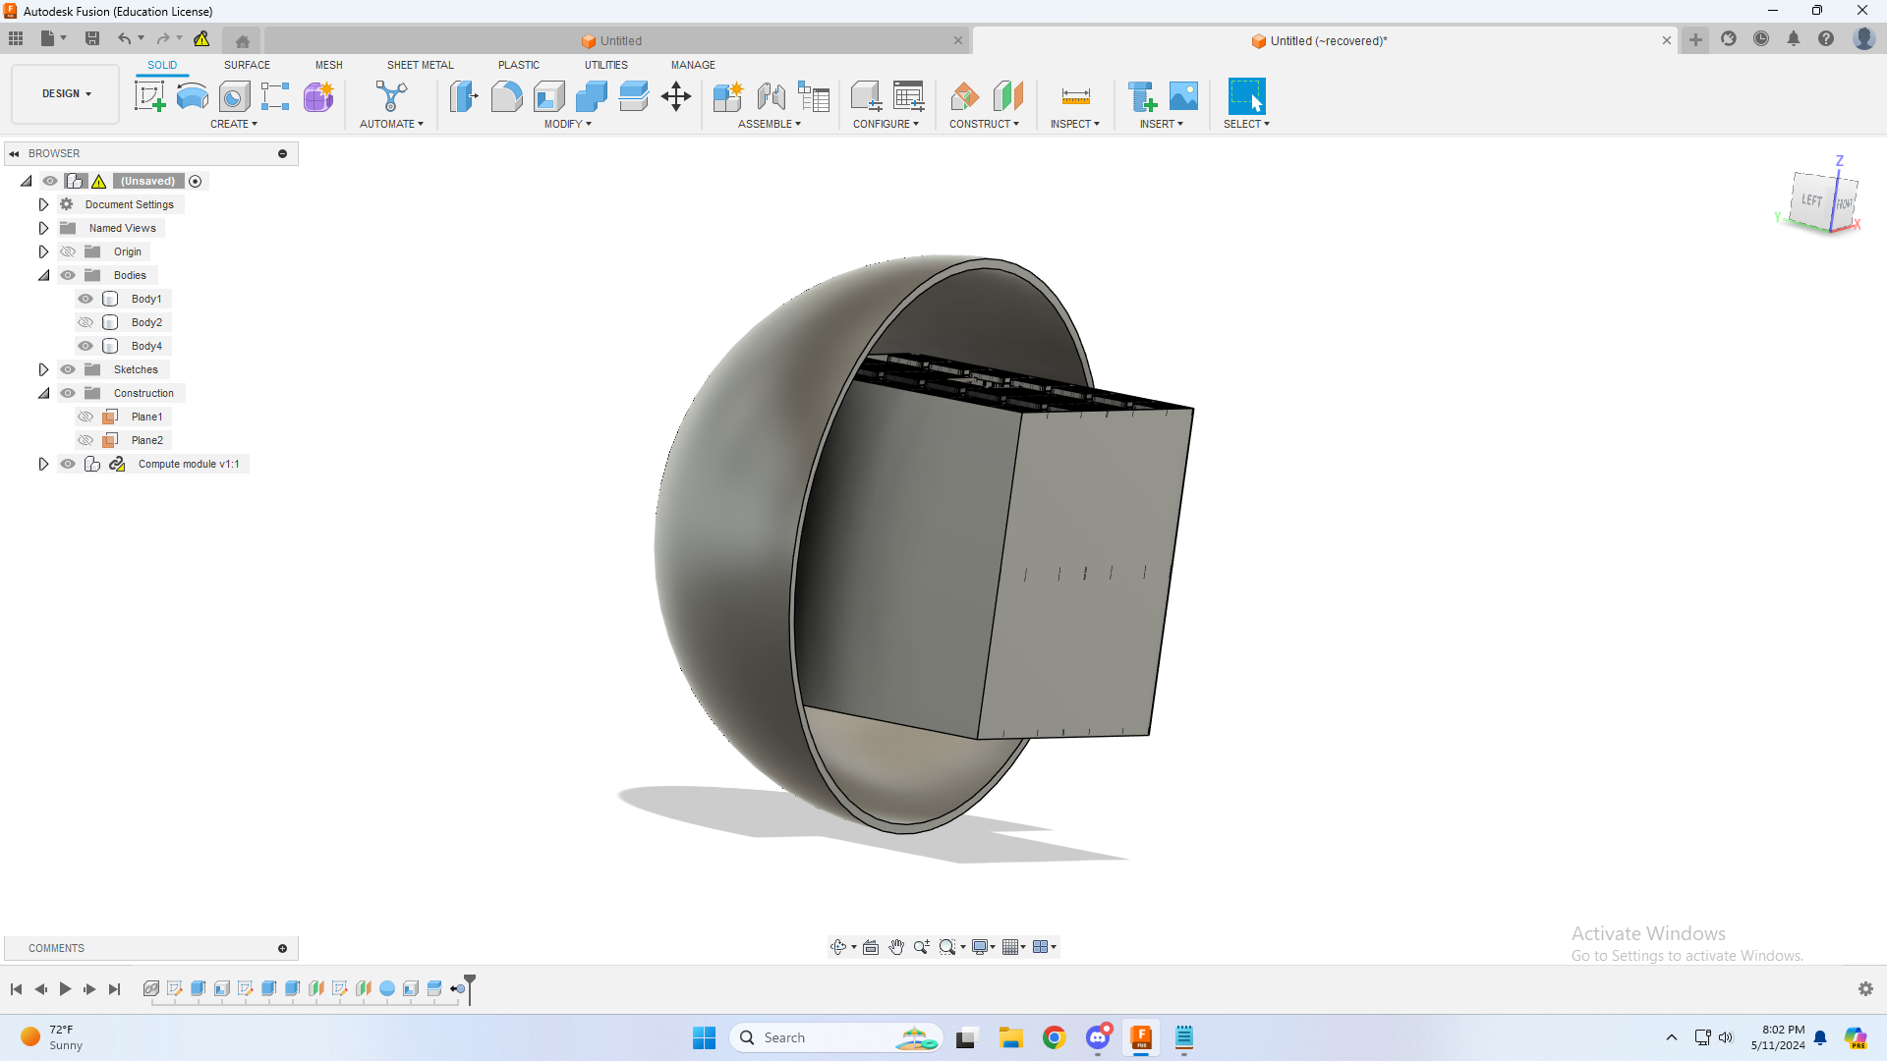The width and height of the screenshot is (1887, 1061).
Task: Switch to SHEET METAL workspace tab
Action: coord(419,64)
